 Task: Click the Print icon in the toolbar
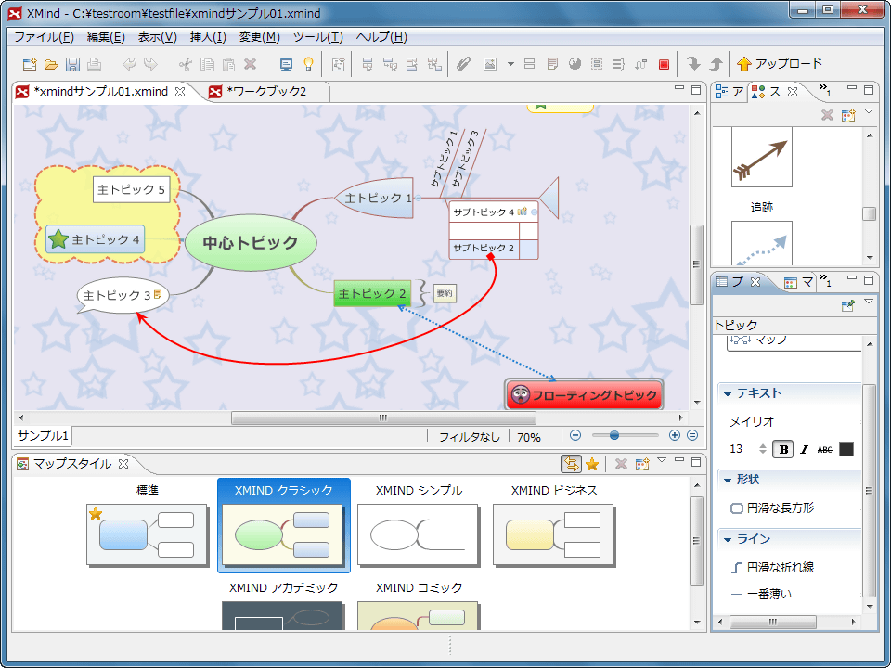tap(95, 64)
